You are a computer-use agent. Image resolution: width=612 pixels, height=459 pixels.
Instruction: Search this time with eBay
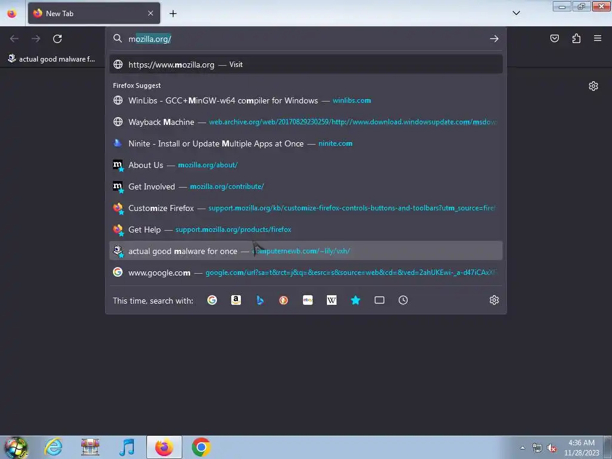(x=308, y=300)
